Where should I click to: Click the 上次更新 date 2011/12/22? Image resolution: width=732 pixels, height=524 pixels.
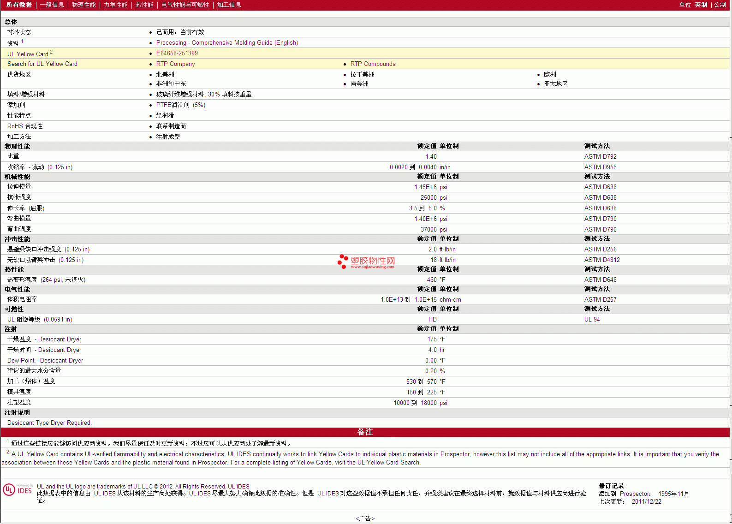pyautogui.click(x=646, y=502)
